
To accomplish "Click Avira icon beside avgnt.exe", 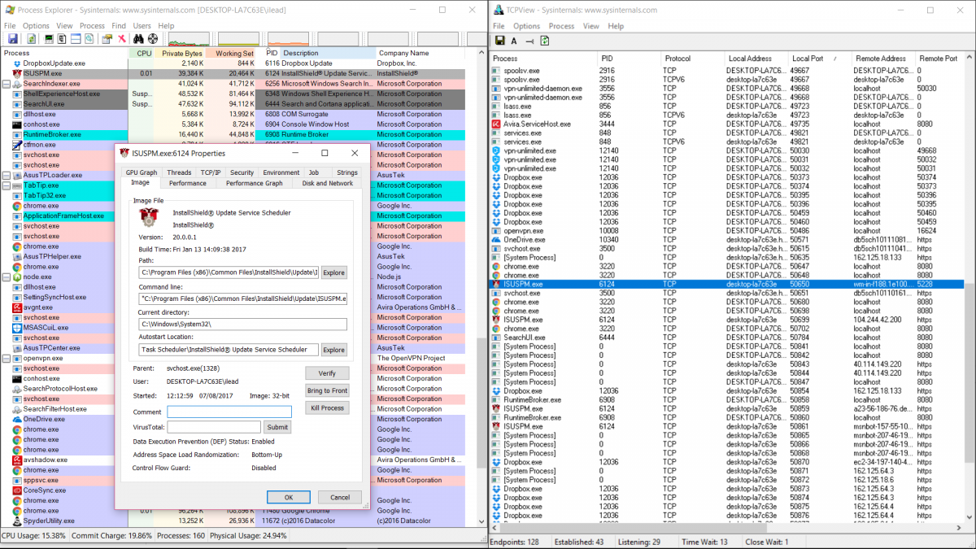I will pyautogui.click(x=17, y=307).
